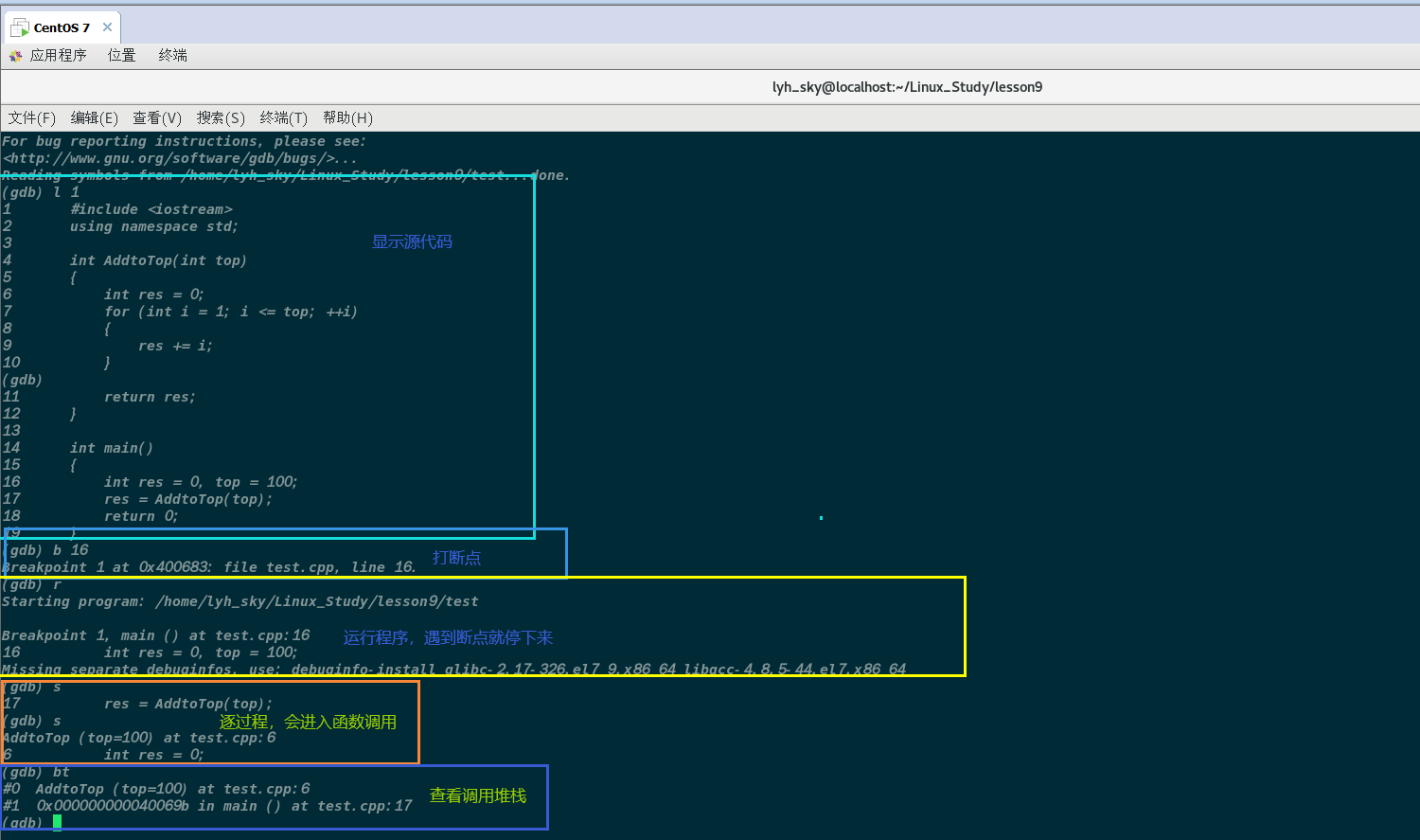The height and width of the screenshot is (840, 1420).
Task: Select the CentOS 7 tab
Action: tap(62, 27)
